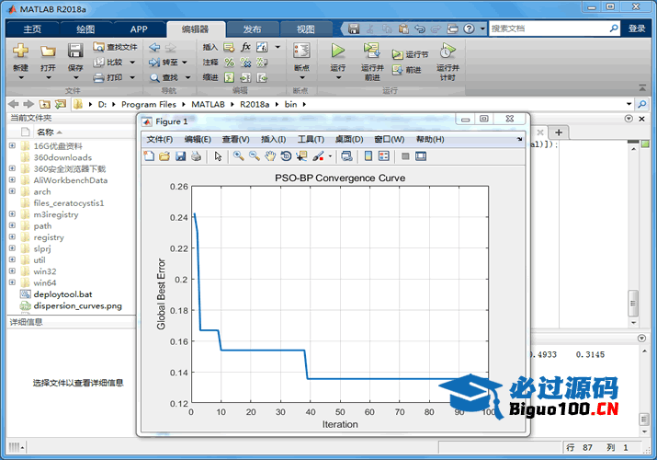The height and width of the screenshot is (460, 657).
Task: Save the script with the 保存 icon
Action: (75, 52)
